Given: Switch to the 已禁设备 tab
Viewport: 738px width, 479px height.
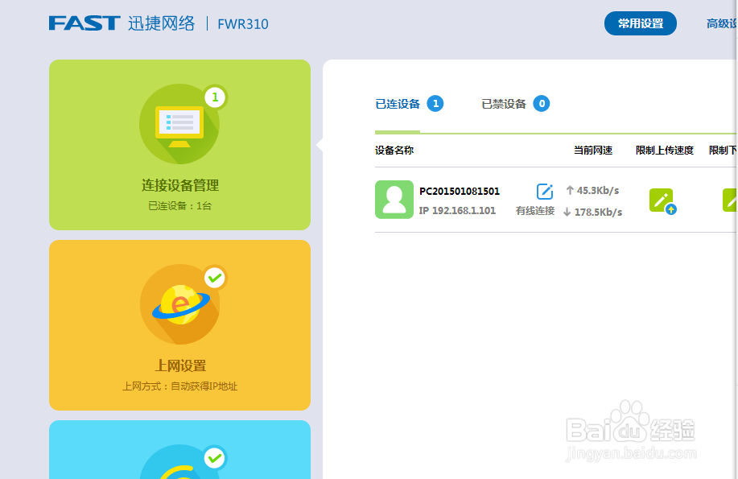Looking at the screenshot, I should pyautogui.click(x=504, y=104).
